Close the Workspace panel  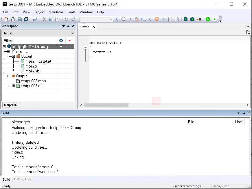click(73, 26)
